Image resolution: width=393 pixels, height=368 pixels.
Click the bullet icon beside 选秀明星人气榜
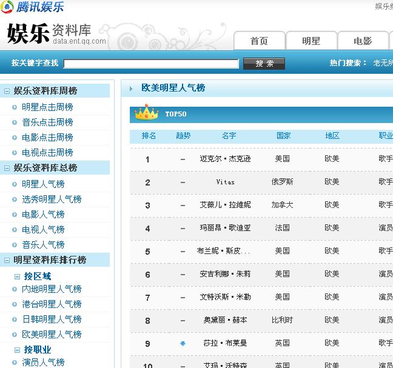(x=15, y=199)
